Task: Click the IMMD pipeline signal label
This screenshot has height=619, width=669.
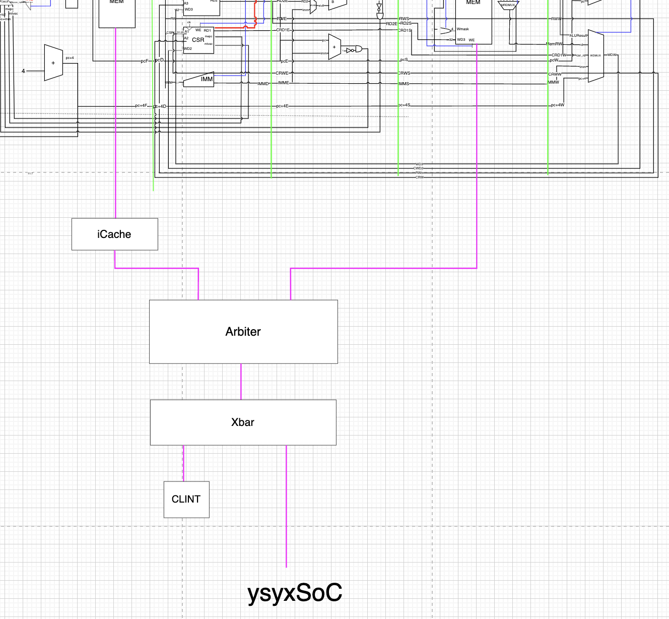Action: 263,84
